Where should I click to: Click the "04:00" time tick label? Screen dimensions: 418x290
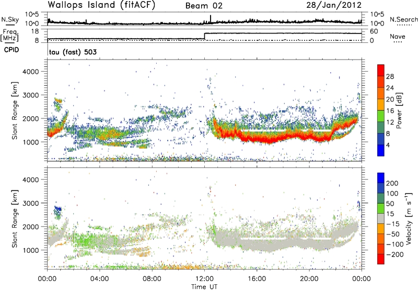tap(99, 279)
